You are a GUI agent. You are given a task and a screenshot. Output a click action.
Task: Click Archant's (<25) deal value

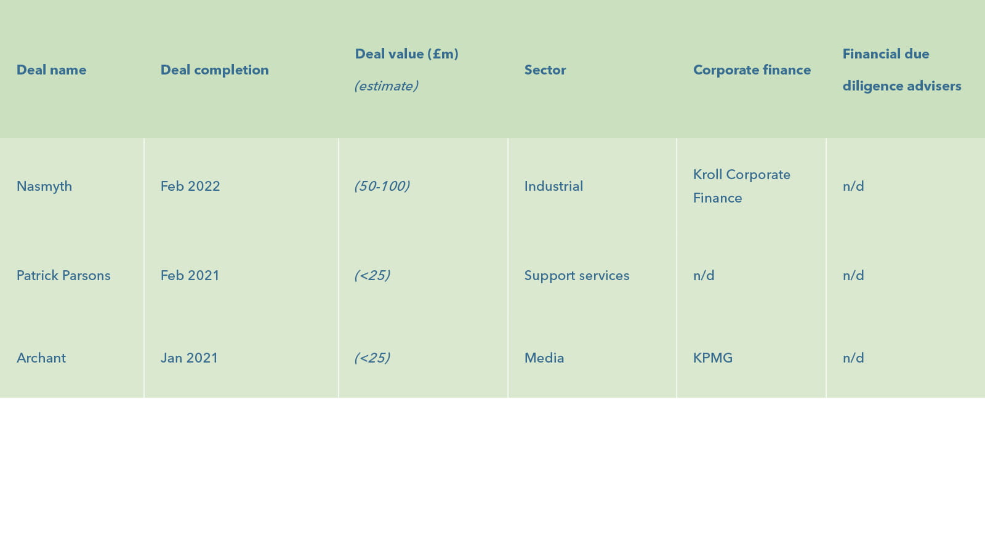(x=372, y=358)
